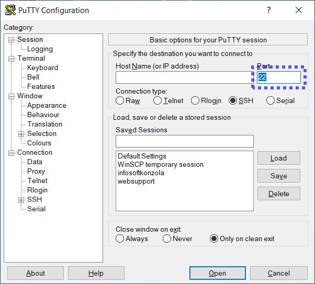Collapse the Terminal tree node
The height and width of the screenshot is (284, 315).
12,59
